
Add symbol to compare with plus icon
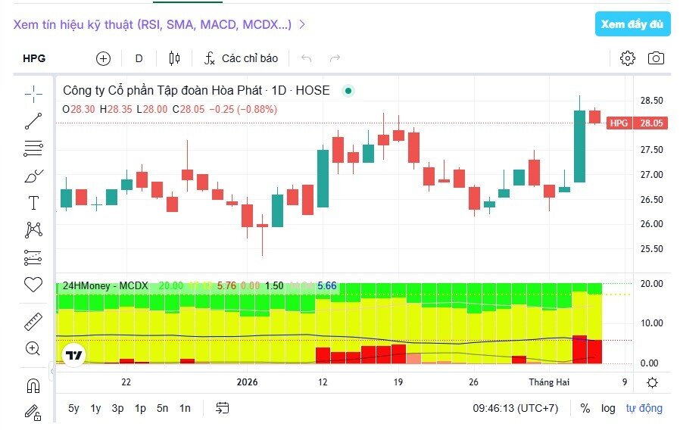pyautogui.click(x=103, y=58)
